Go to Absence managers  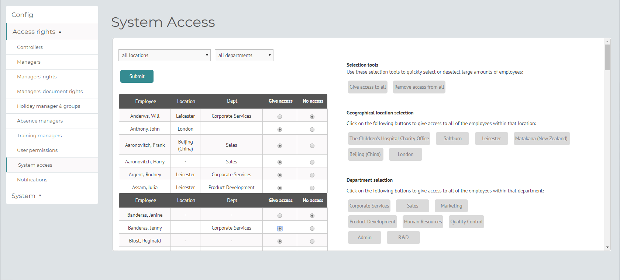point(52,121)
